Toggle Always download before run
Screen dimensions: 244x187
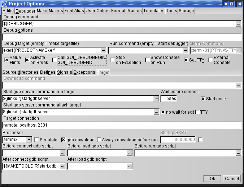pos(99,140)
